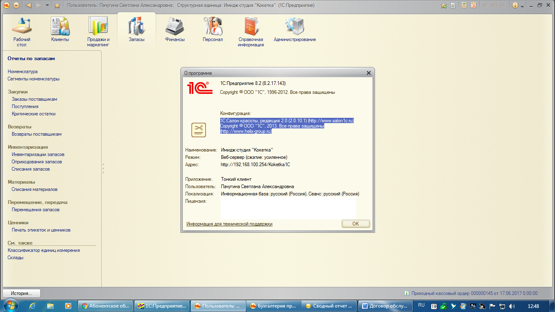This screenshot has height=312, width=555.
Task: Open the calculator from the top toolbar
Action: [464, 5]
